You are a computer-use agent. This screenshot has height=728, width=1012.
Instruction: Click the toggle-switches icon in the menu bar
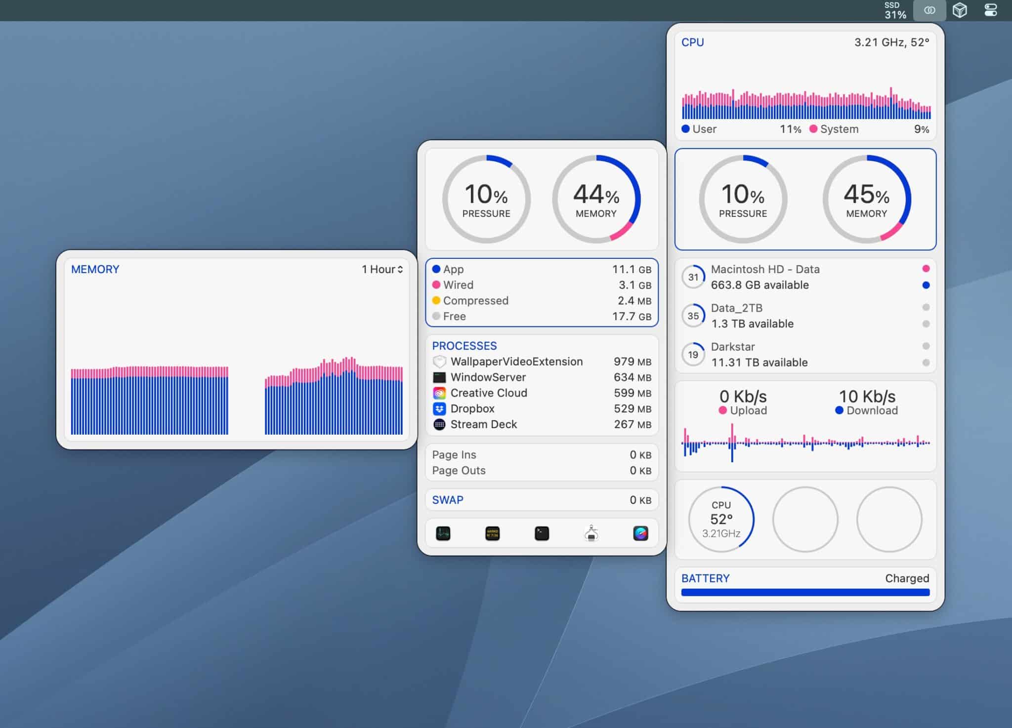point(991,10)
